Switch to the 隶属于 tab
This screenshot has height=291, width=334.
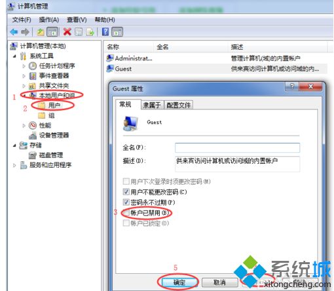(x=152, y=106)
